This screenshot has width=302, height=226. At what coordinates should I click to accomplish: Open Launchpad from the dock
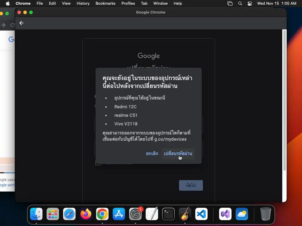[x=53, y=214]
